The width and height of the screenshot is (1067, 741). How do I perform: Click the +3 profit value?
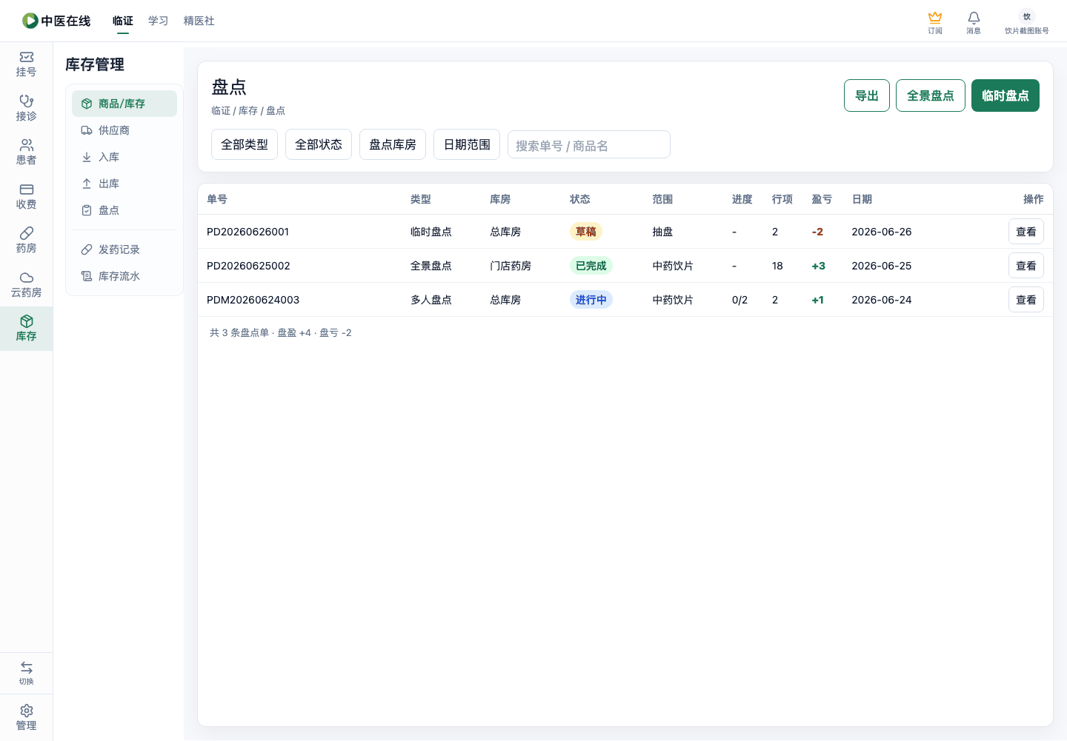point(818,266)
